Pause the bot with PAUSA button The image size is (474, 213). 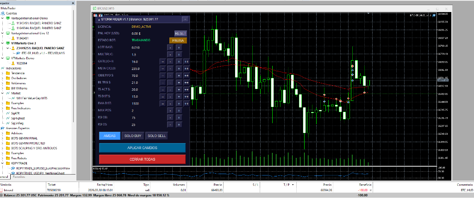pos(178,40)
